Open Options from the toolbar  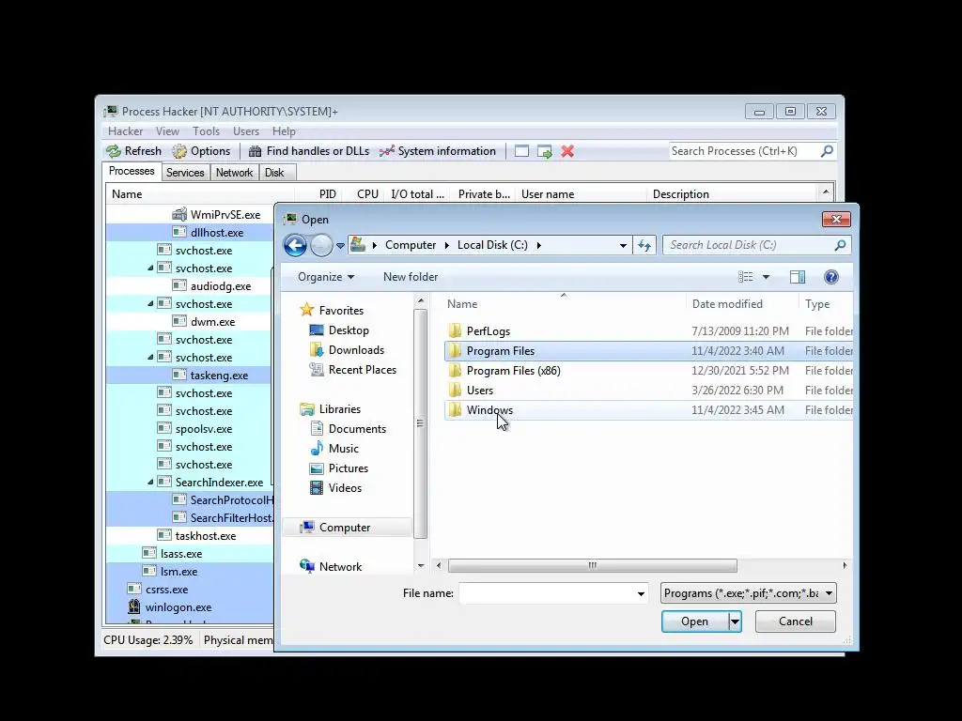pyautogui.click(x=201, y=151)
